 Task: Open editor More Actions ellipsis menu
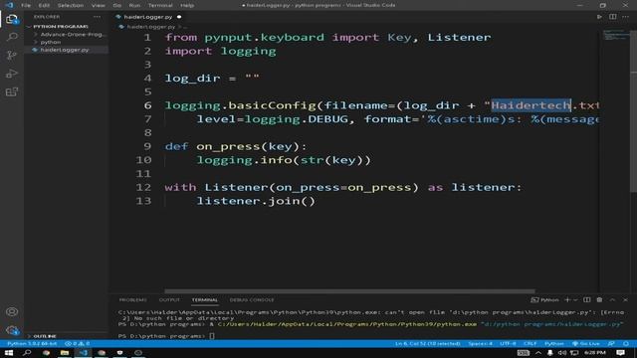(626, 17)
